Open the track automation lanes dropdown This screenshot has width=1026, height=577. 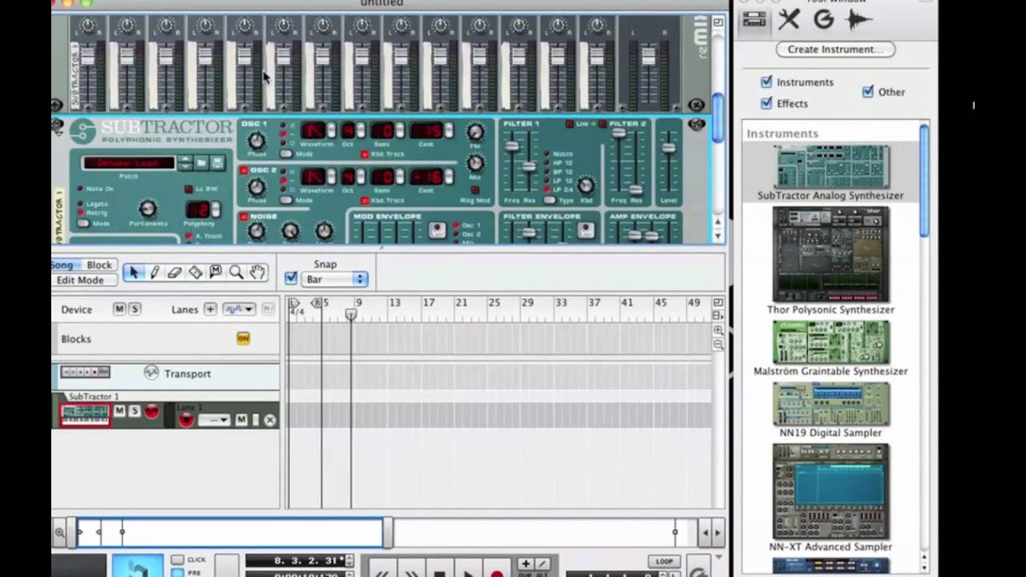[x=238, y=309]
